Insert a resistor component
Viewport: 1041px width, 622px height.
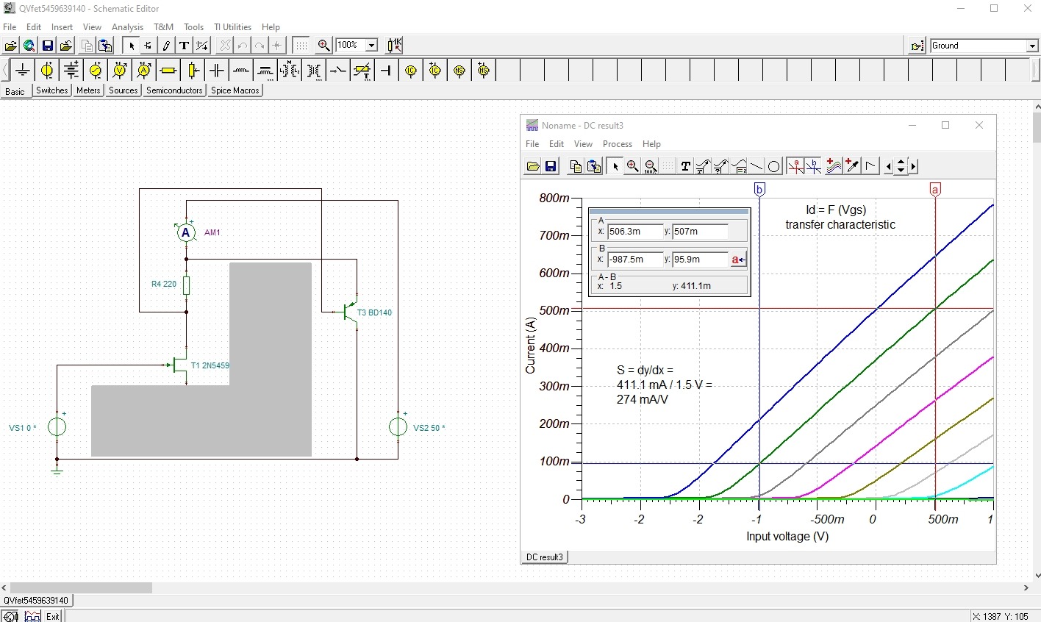tap(168, 71)
